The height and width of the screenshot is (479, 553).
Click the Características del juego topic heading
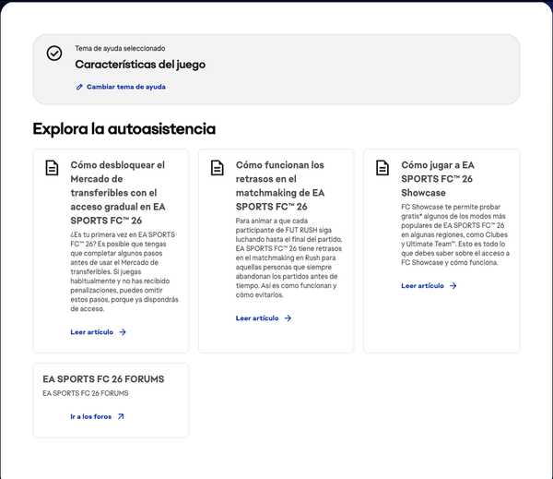(x=140, y=65)
